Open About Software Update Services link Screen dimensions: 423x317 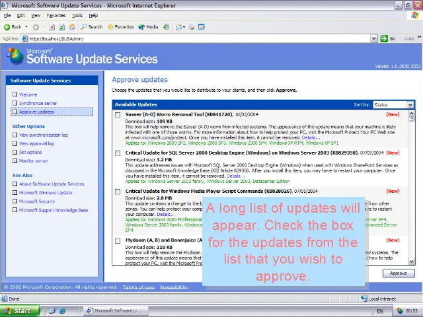52,184
